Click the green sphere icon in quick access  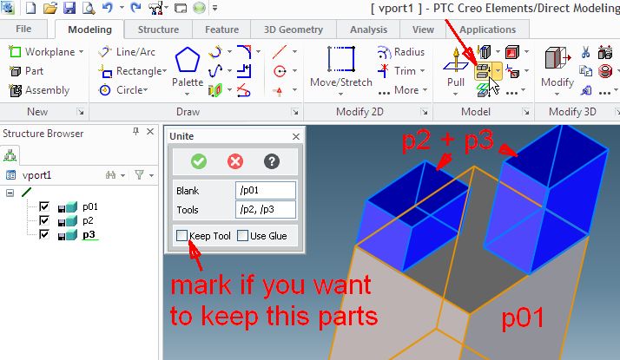coord(200,8)
